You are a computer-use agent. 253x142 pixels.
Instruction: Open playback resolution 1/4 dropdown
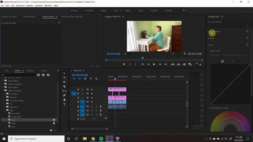[x=176, y=54]
